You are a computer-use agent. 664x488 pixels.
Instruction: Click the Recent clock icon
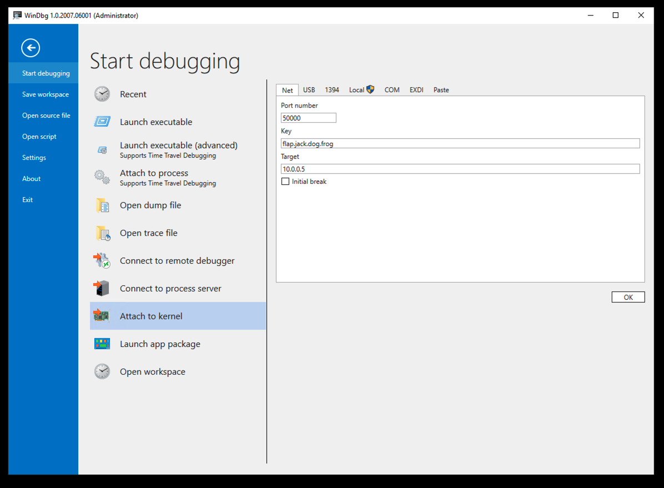[x=102, y=94]
